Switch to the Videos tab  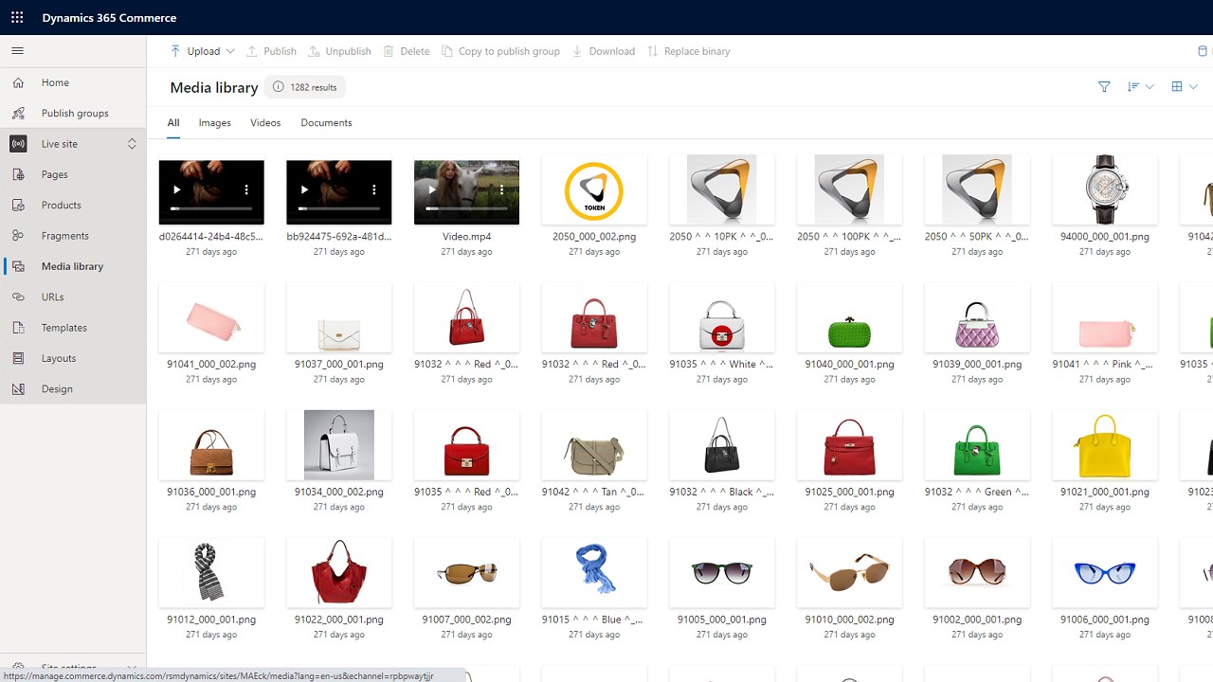click(265, 123)
